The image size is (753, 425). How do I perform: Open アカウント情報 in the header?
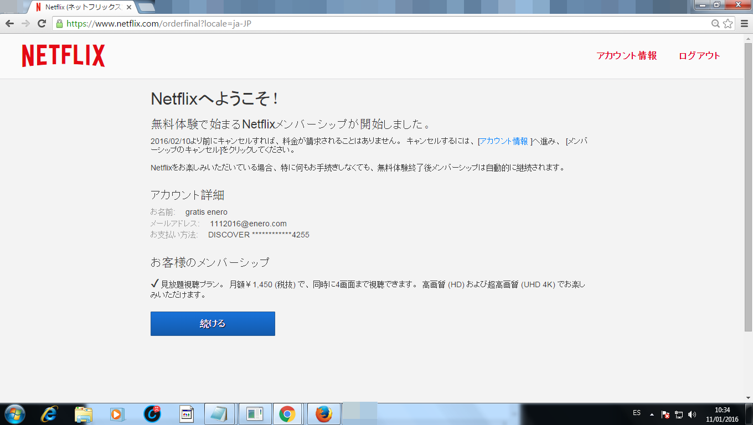[627, 55]
